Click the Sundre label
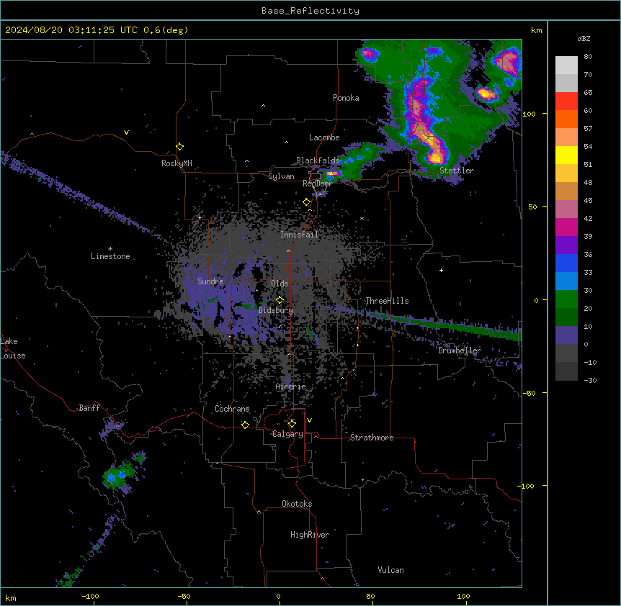The width and height of the screenshot is (621, 606). coord(210,281)
